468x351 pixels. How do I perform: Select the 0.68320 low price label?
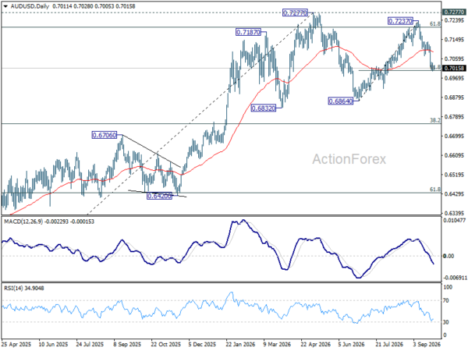[264, 108]
